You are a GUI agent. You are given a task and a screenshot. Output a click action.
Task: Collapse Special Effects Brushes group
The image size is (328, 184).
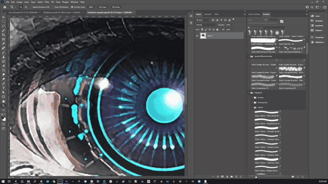click(249, 56)
